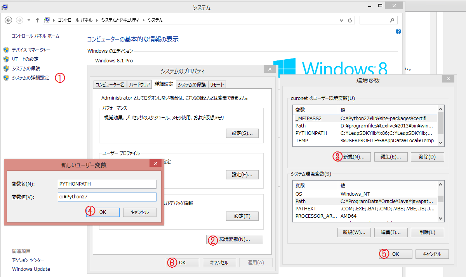466x277 pixels.
Task: Open システムの詳細設定 link
Action: (31, 78)
